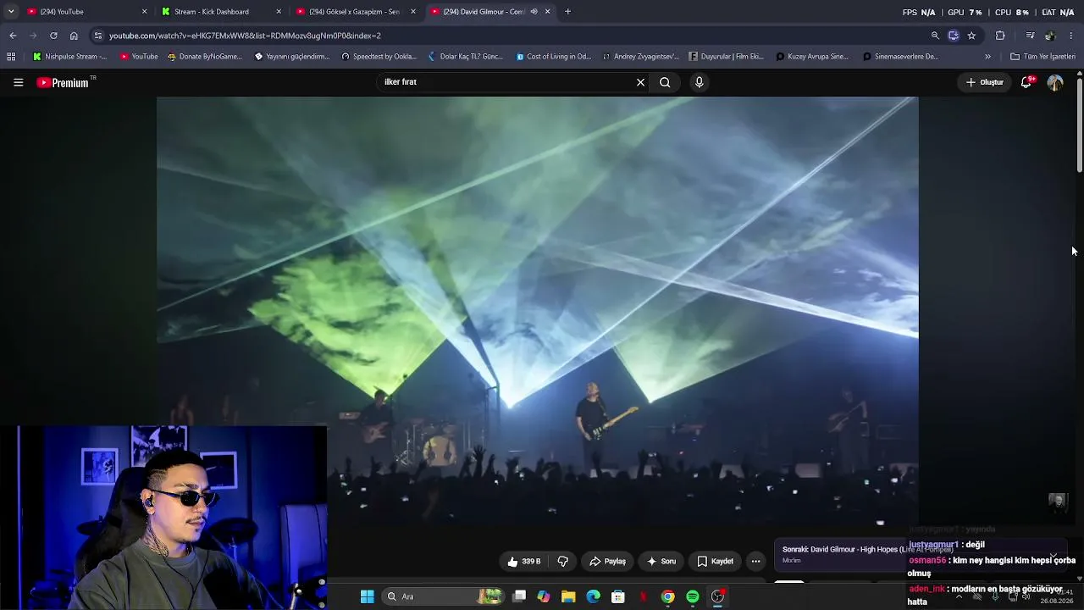Open the Chrome three-dot menu
Image resolution: width=1084 pixels, height=610 pixels.
[x=1071, y=36]
